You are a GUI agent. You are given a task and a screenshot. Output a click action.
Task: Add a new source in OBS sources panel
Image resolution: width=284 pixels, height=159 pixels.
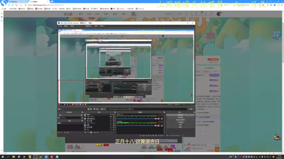click(x=85, y=132)
